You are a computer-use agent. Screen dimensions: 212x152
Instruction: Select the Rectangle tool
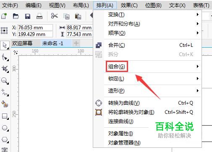(x=5, y=116)
